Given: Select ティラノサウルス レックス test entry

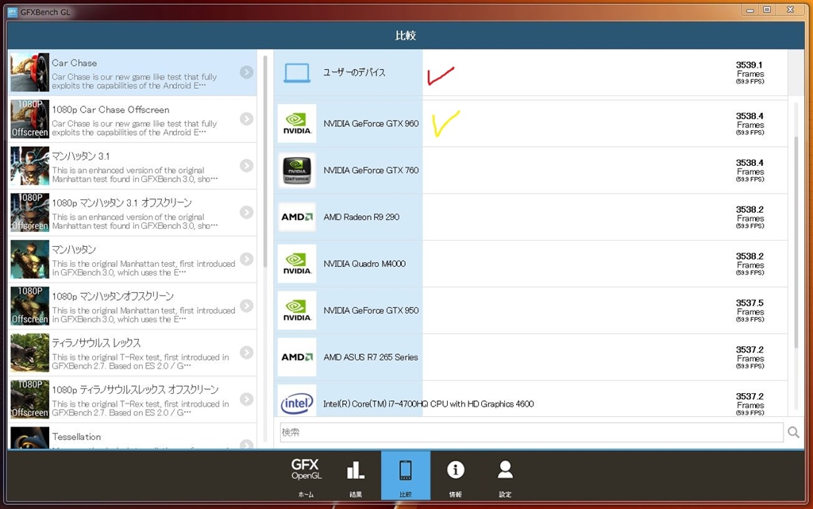Looking at the screenshot, I should click(x=133, y=353).
